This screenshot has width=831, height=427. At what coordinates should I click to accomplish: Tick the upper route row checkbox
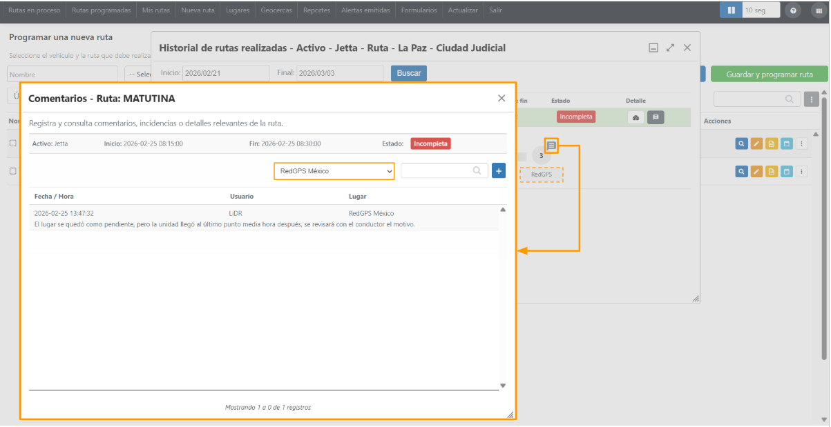coord(12,143)
